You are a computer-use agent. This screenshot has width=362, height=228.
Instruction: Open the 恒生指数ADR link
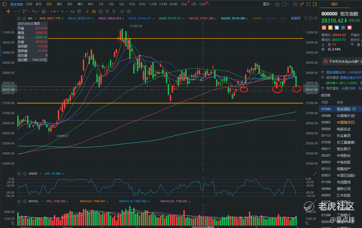pyautogui.click(x=343, y=72)
